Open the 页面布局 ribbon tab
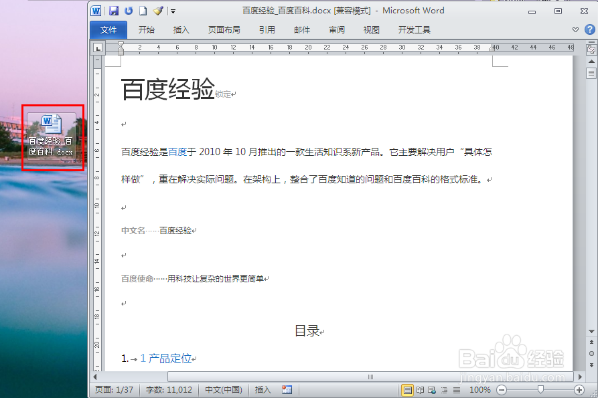This screenshot has width=598, height=398. [x=224, y=29]
